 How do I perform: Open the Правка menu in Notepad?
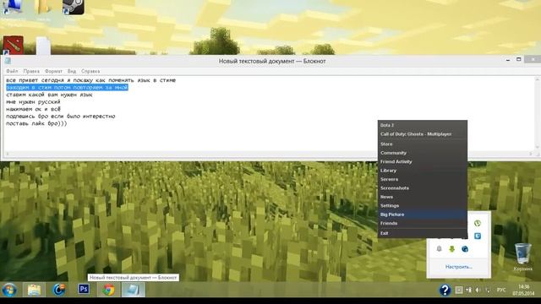point(31,71)
